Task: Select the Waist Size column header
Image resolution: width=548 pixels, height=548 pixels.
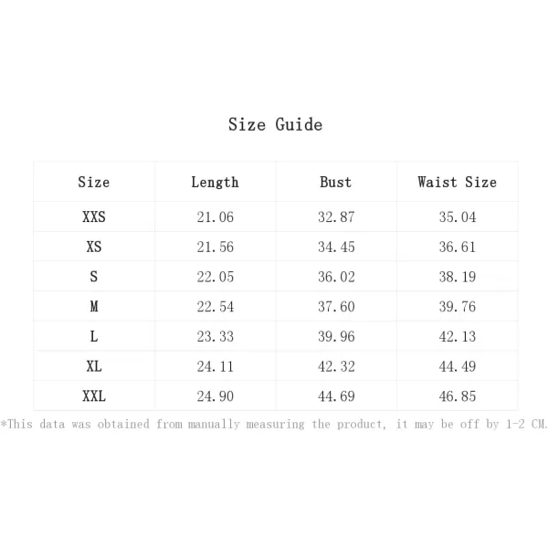Action: tap(458, 182)
